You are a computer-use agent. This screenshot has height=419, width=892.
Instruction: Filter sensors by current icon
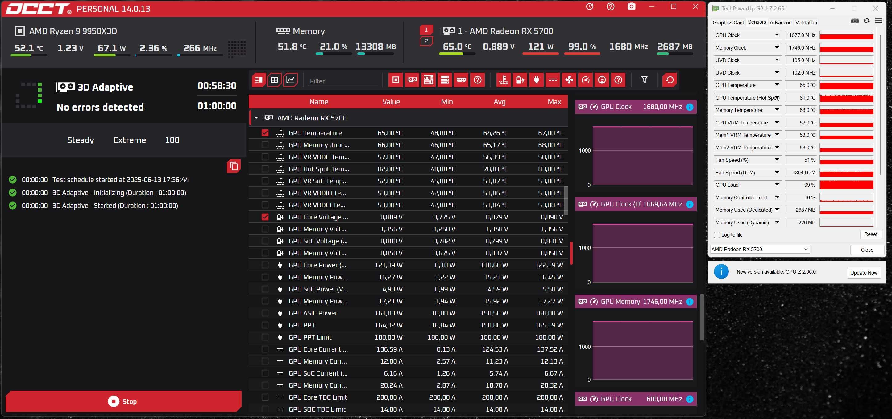point(553,80)
